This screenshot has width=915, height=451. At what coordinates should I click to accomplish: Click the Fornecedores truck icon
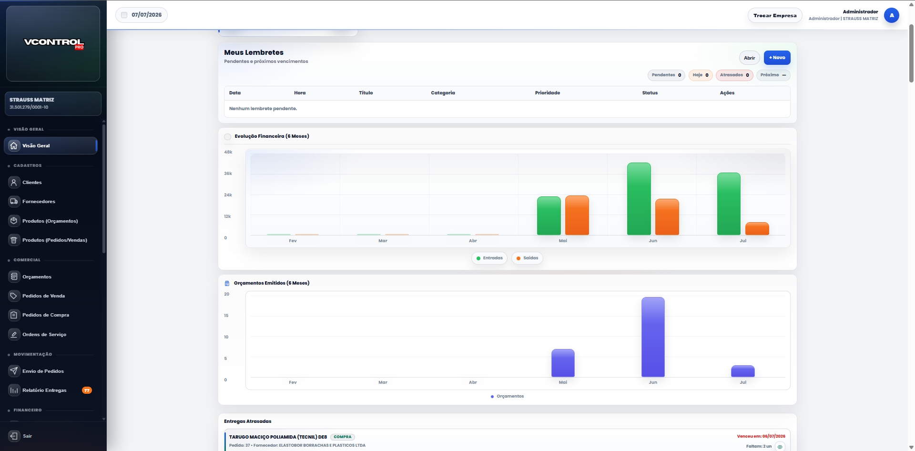point(14,201)
